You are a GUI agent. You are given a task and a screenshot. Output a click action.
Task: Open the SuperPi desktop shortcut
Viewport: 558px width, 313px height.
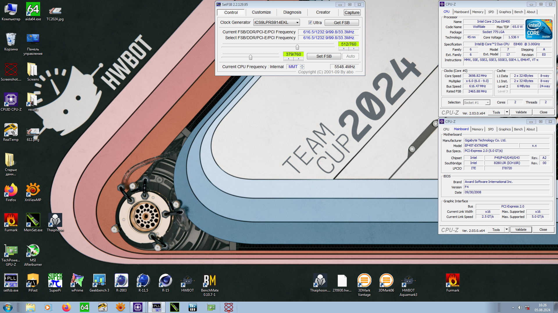point(55,283)
